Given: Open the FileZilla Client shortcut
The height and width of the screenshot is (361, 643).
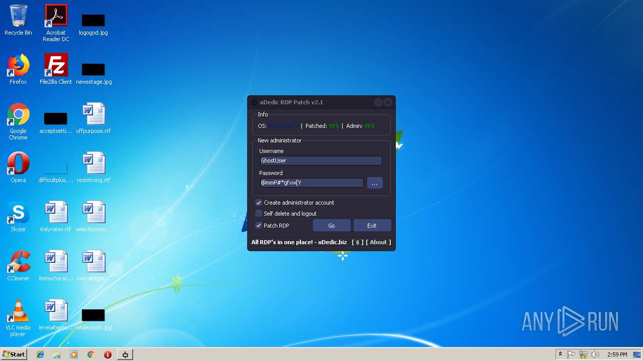Looking at the screenshot, I should tap(56, 69).
